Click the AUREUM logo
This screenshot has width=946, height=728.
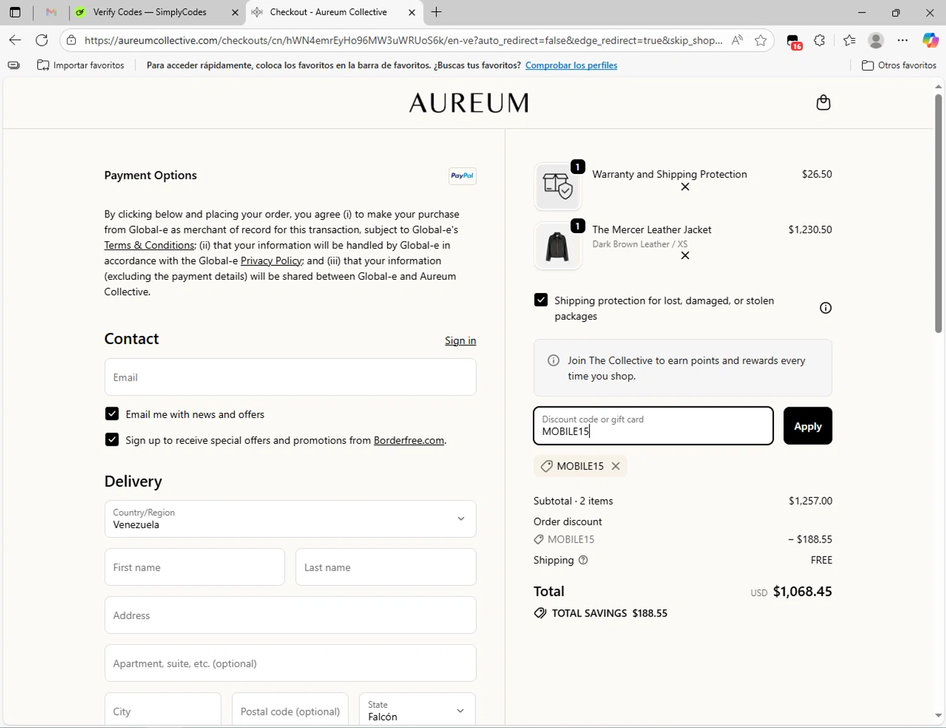click(x=469, y=103)
